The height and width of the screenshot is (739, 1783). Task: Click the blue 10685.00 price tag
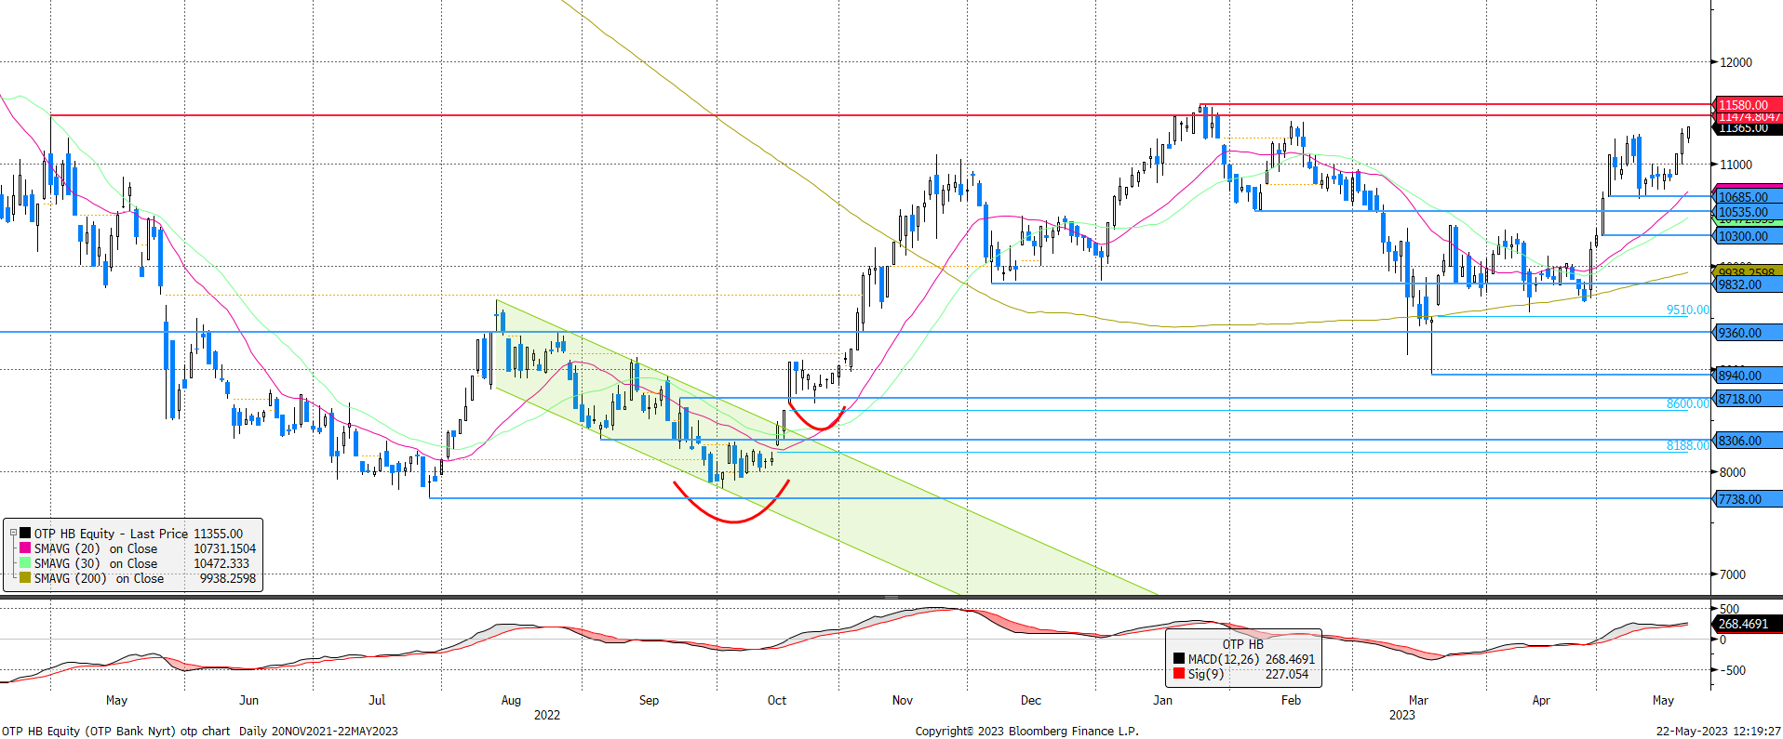click(1748, 197)
